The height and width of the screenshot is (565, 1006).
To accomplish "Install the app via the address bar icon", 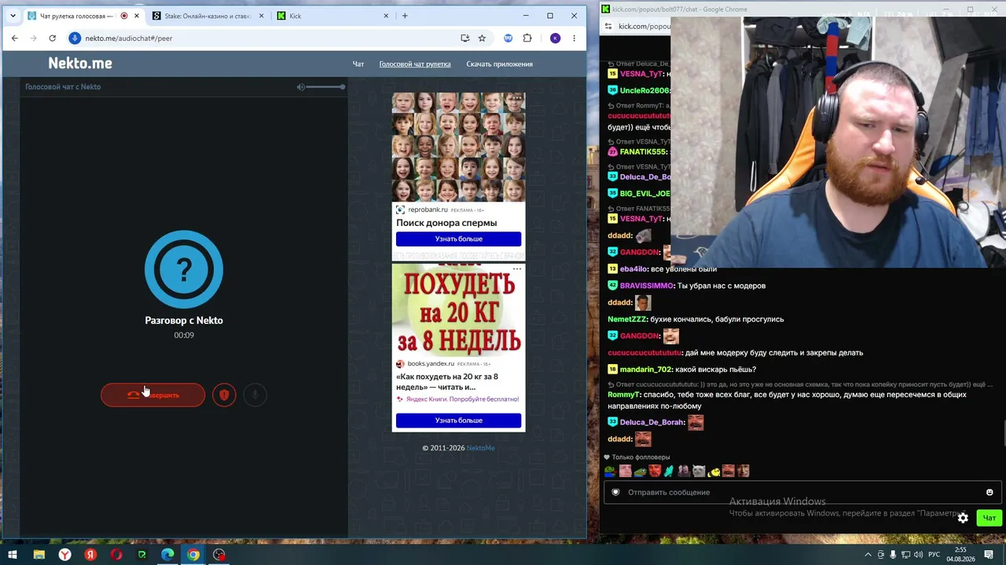I will 465,38.
